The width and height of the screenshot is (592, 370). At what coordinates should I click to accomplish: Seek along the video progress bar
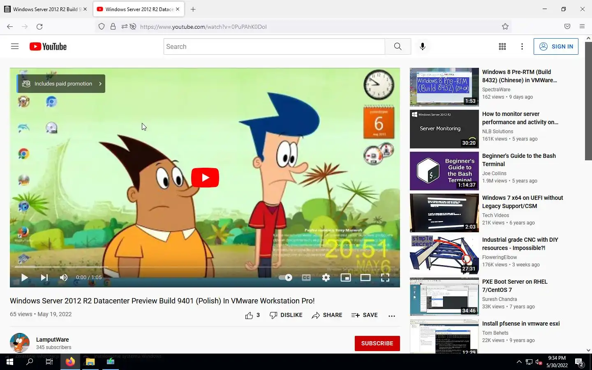205,267
